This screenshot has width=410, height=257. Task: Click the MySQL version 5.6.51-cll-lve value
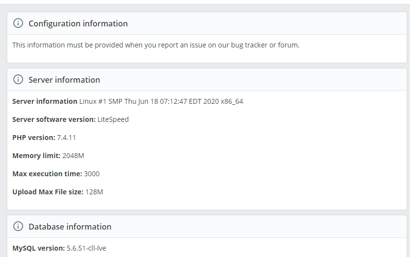pos(86,248)
